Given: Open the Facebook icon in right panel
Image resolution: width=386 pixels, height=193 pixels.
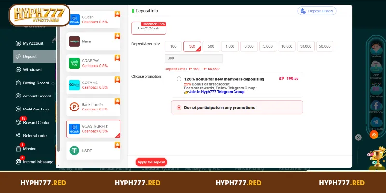Looking at the screenshot, I should (376, 106).
